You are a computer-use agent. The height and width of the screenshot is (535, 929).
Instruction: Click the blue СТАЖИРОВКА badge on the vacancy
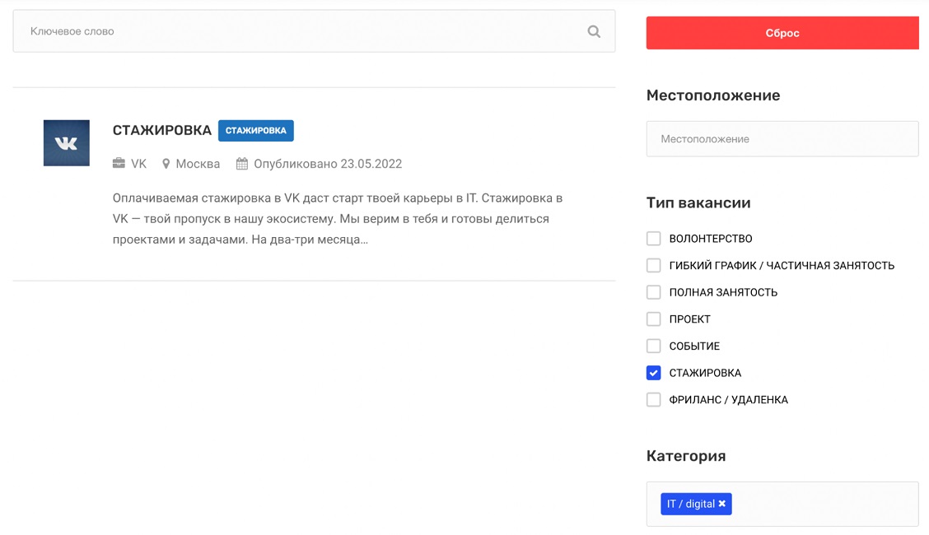point(255,130)
